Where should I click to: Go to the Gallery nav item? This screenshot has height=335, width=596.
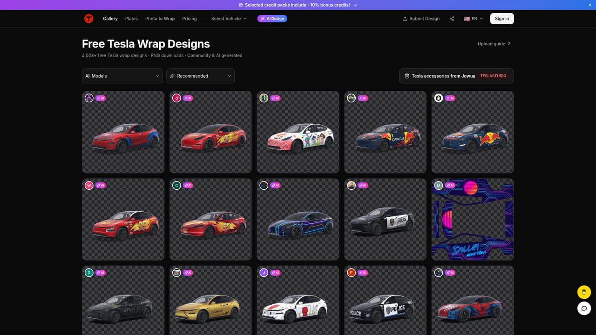(110, 19)
